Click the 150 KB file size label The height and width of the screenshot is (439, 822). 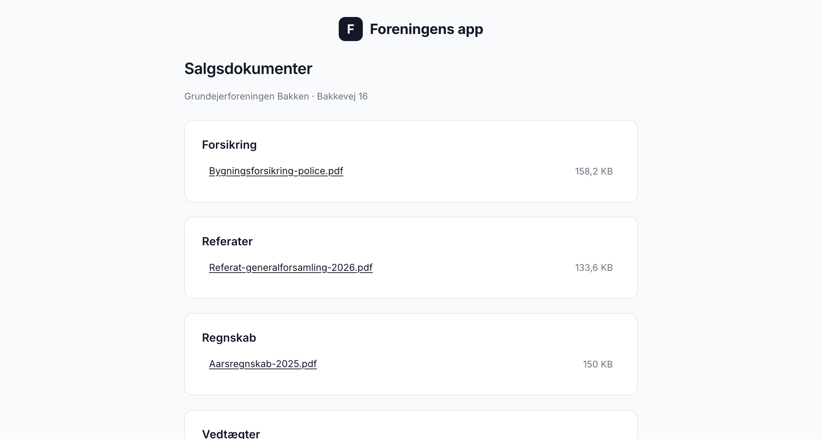(x=598, y=364)
